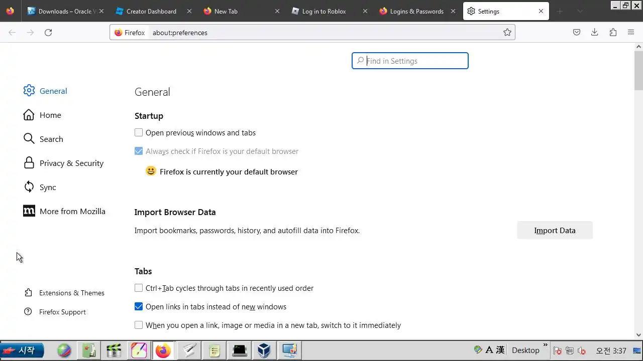Open the Save to Pocket button
The image size is (643, 361).
coord(577,33)
